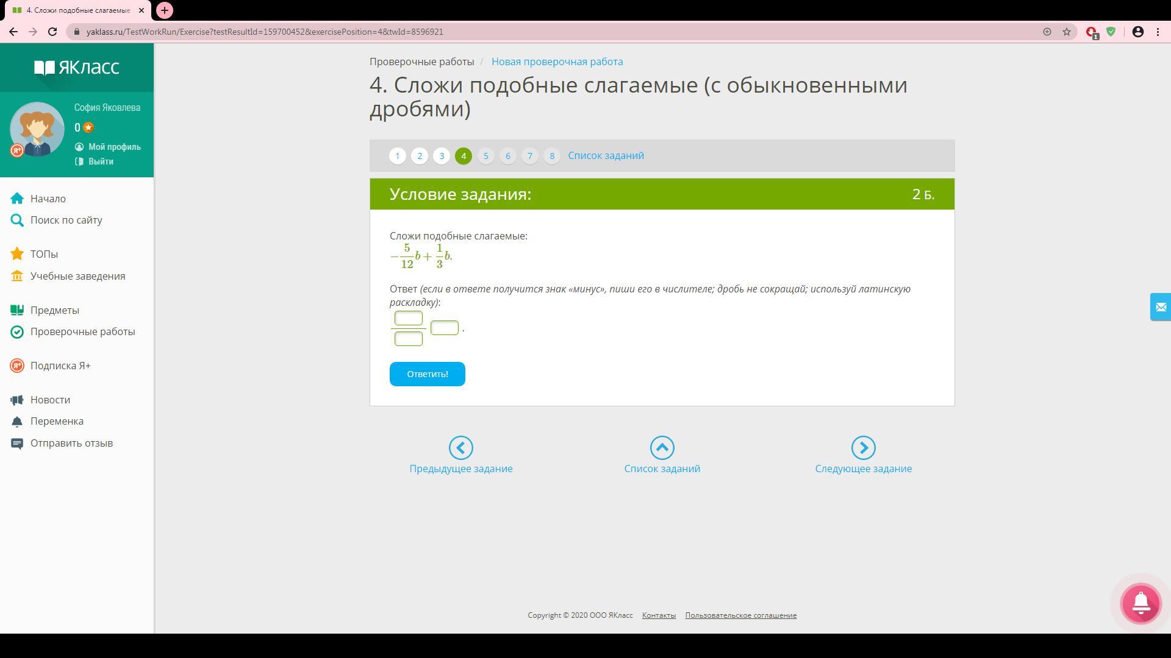Click the pink notification bell icon

1141,603
